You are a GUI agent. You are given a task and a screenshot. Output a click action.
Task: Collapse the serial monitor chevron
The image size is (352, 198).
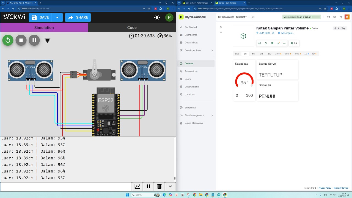170,186
